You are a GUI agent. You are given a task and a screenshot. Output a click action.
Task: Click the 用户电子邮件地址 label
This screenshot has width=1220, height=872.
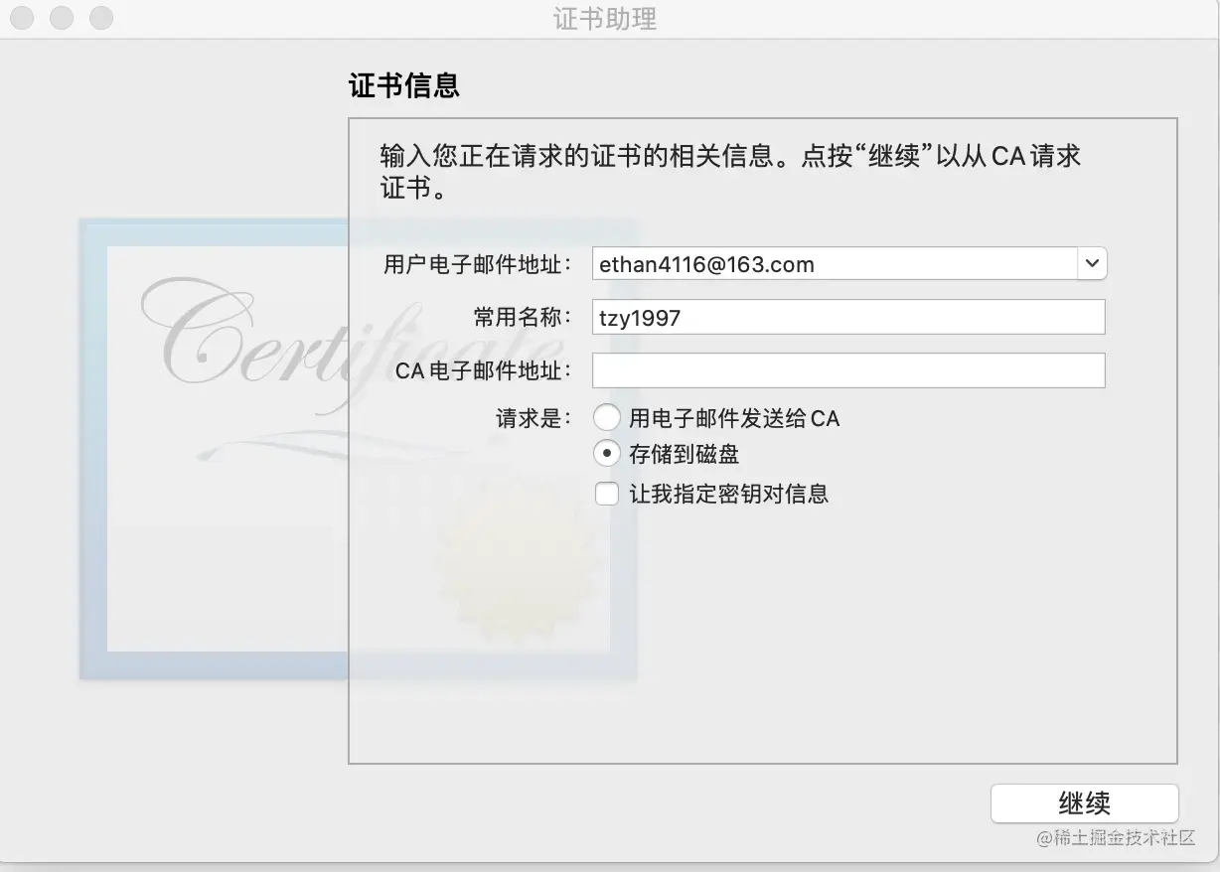478,264
